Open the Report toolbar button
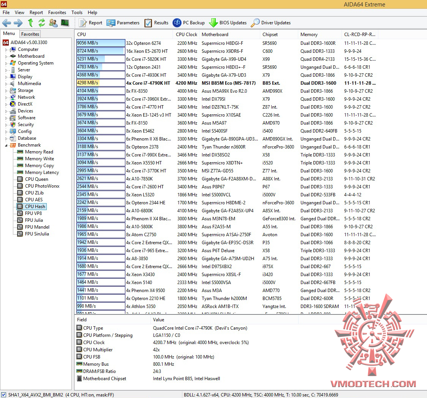The width and height of the screenshot is (427, 398). 90,23
